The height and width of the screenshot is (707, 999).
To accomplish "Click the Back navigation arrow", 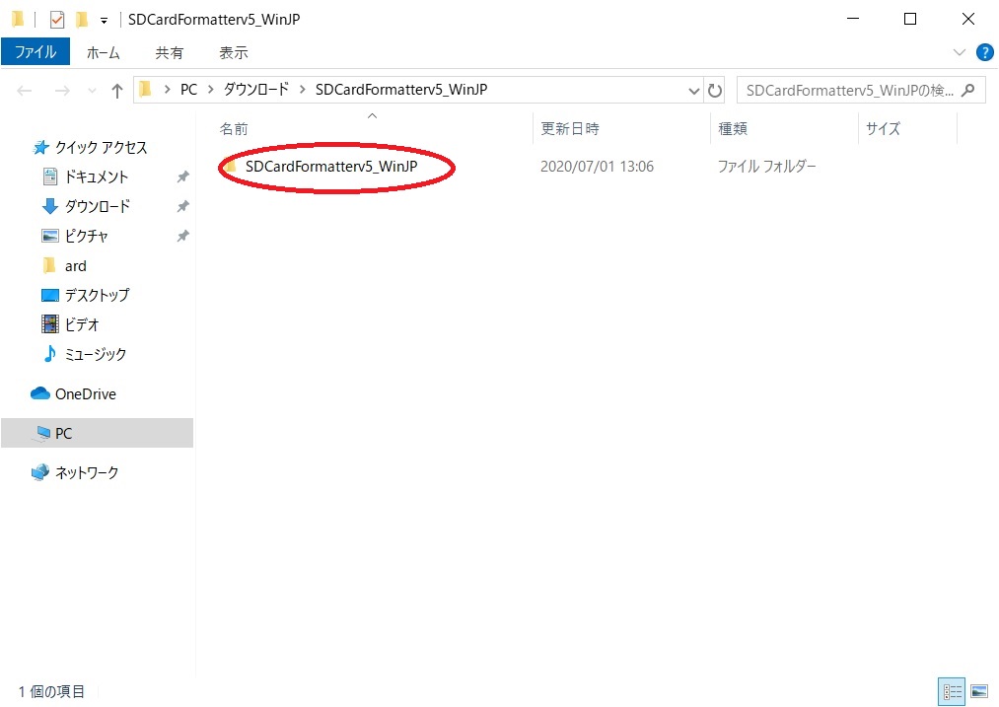I will [25, 91].
